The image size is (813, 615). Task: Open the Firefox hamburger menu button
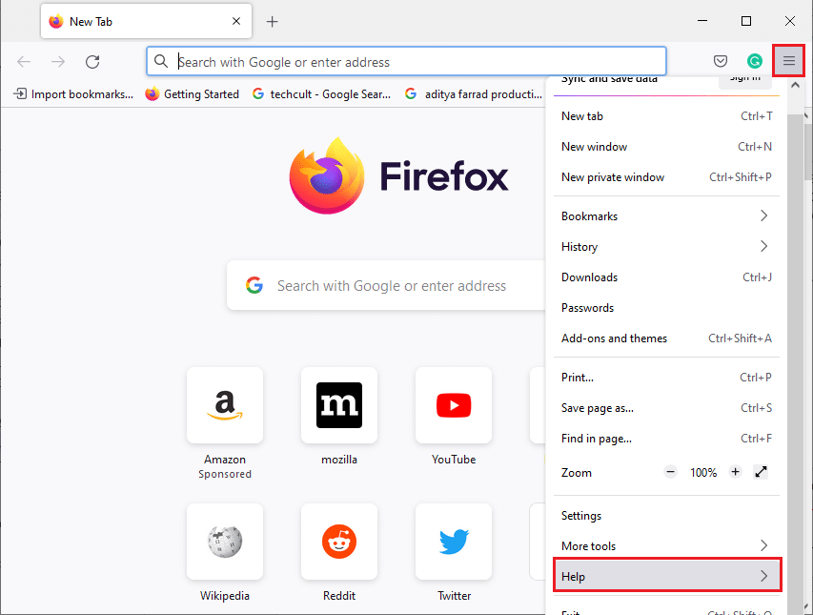click(x=788, y=61)
